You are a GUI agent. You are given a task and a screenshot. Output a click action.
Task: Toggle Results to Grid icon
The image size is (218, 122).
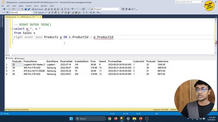(76, 13)
